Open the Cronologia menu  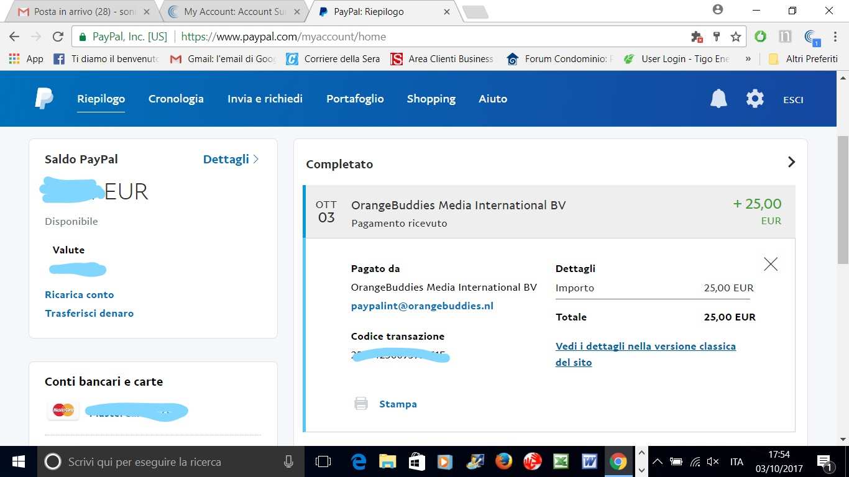tap(176, 99)
